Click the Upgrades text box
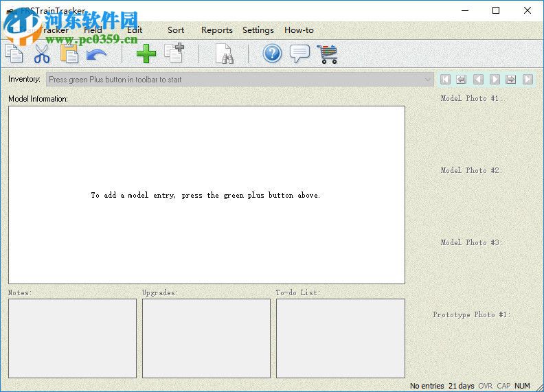The height and width of the screenshot is (392, 544). [x=207, y=338]
